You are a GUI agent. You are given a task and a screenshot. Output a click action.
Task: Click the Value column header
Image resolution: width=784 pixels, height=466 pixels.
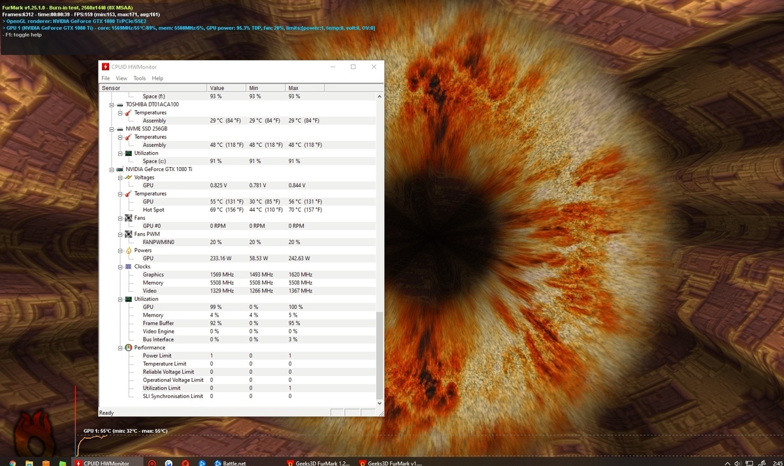[x=226, y=88]
